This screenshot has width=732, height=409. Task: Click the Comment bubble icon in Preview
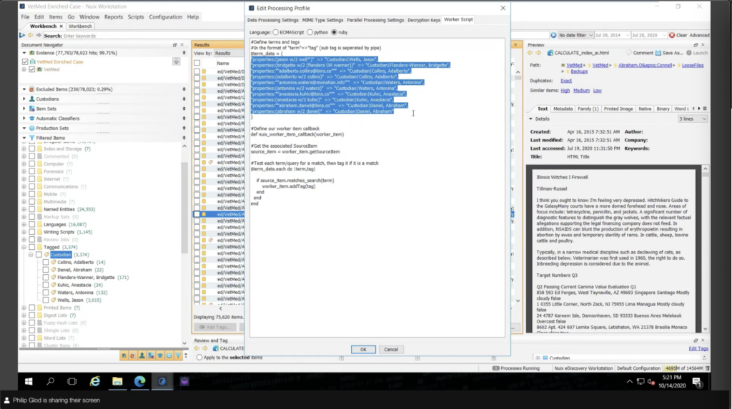click(629, 53)
